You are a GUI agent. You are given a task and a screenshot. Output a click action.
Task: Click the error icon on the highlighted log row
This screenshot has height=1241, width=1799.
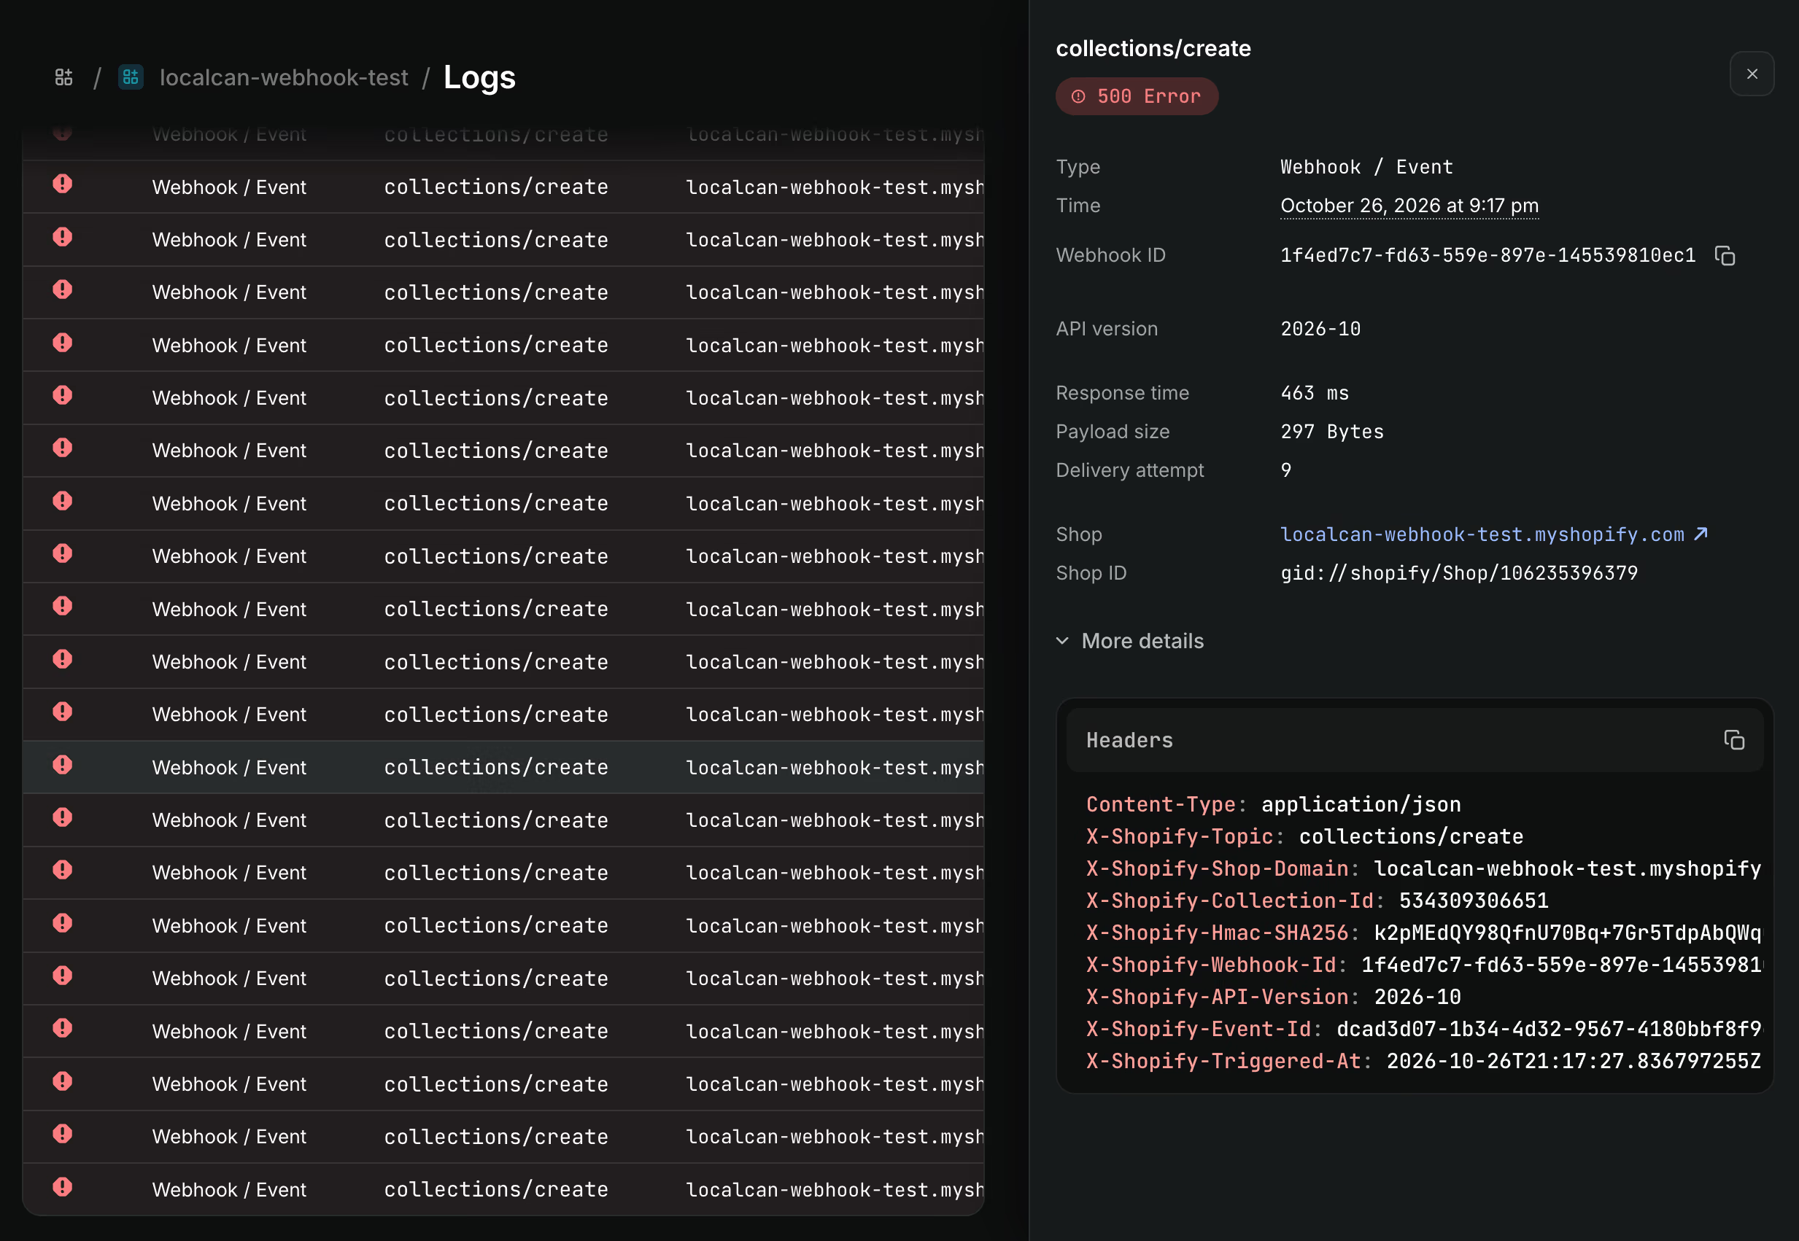tap(62, 765)
